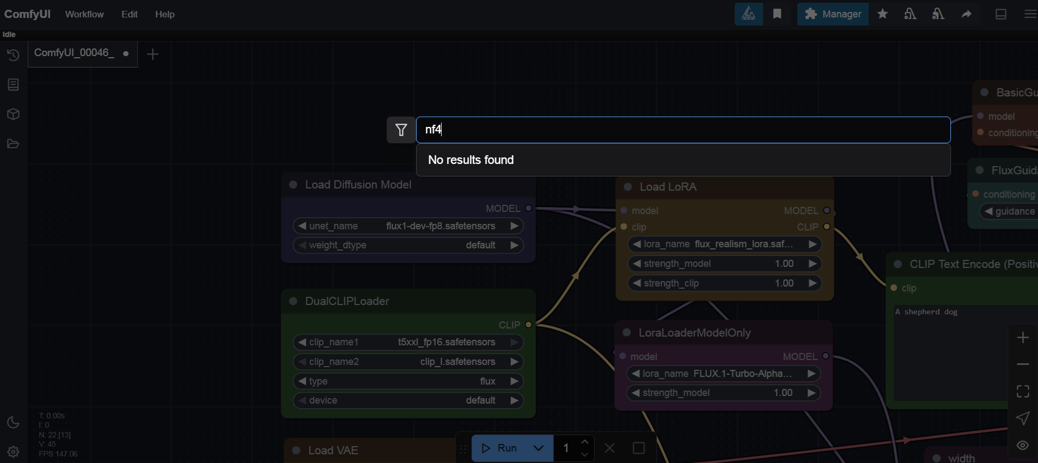Open settings gear icon in sidebar
This screenshot has width=1038, height=463.
point(13,452)
